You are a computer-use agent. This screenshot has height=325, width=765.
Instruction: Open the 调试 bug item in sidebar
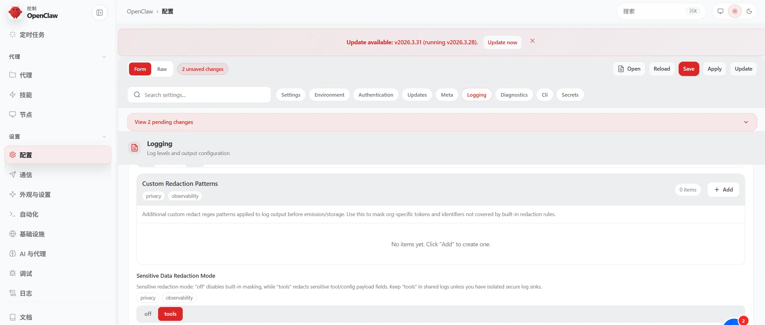coord(26,274)
